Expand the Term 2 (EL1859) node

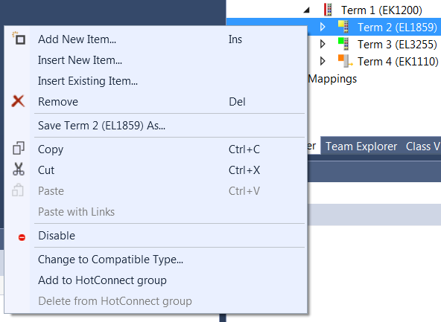point(323,27)
